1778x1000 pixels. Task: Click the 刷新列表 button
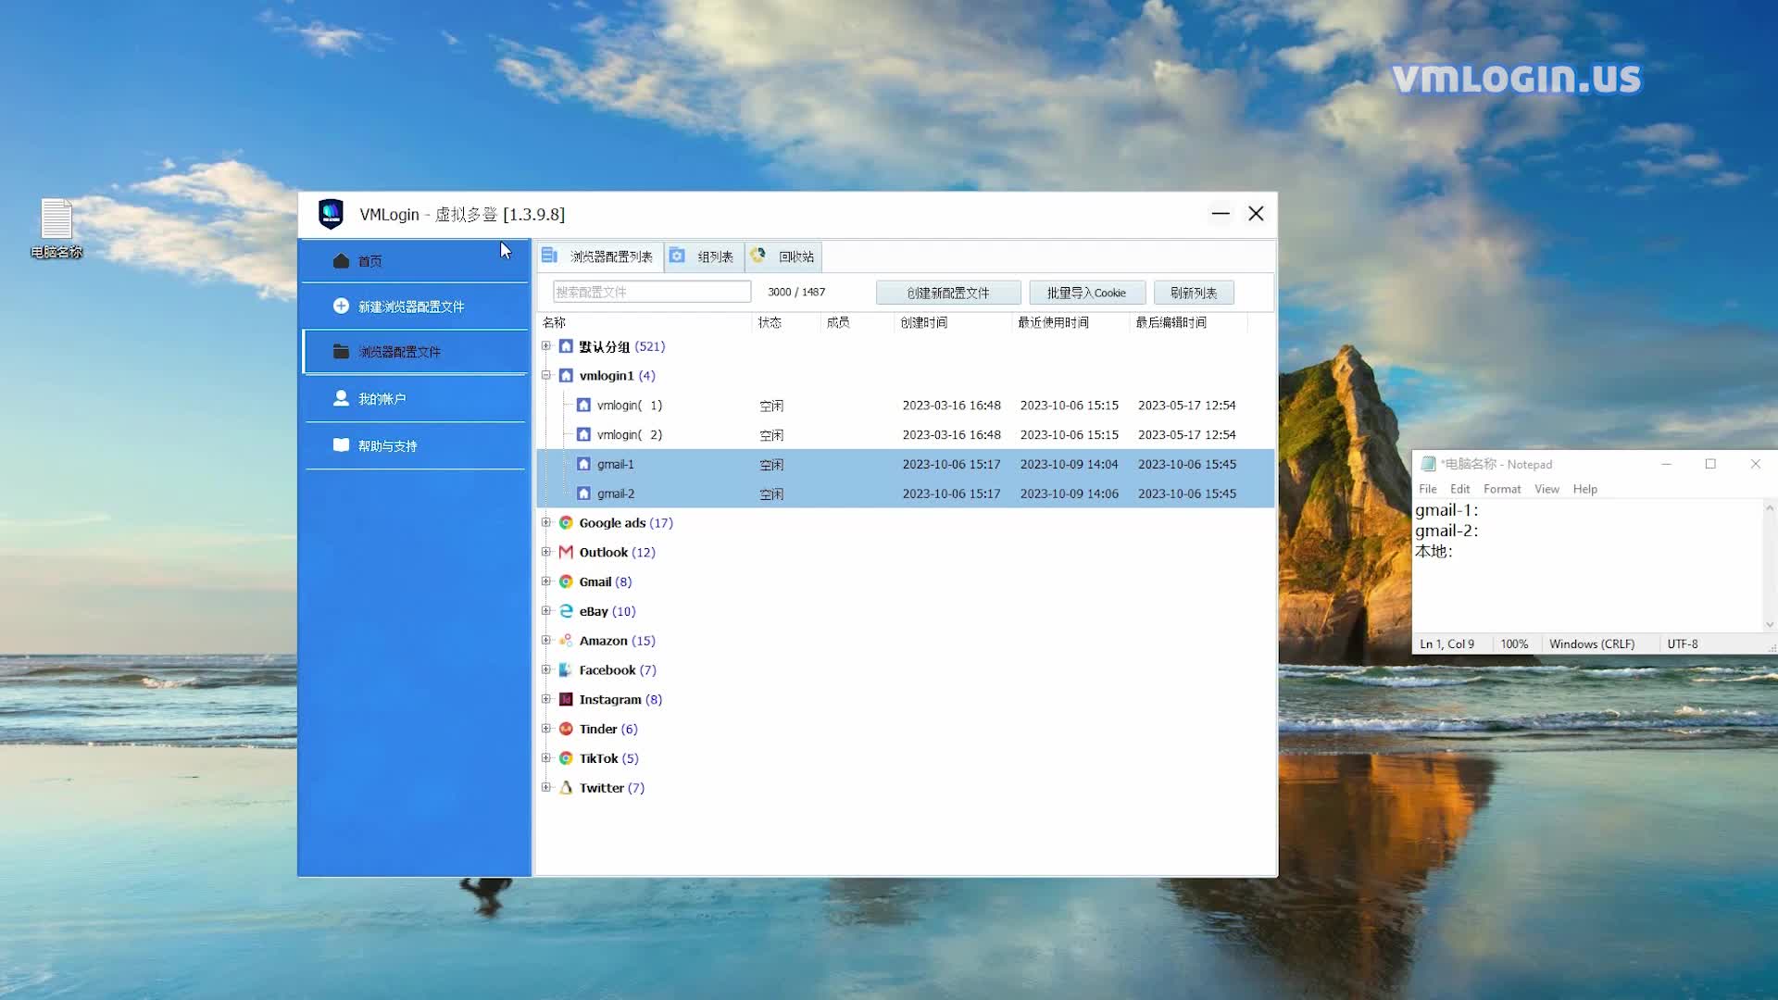tap(1194, 293)
